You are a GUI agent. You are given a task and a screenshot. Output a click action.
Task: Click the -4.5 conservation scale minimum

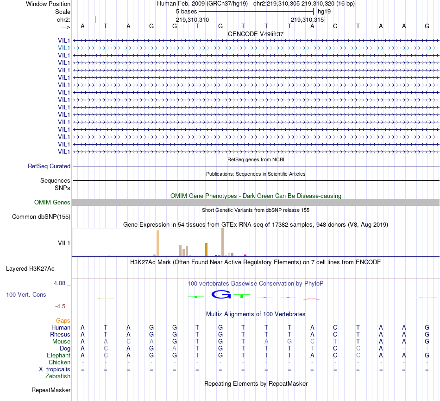(x=60, y=306)
